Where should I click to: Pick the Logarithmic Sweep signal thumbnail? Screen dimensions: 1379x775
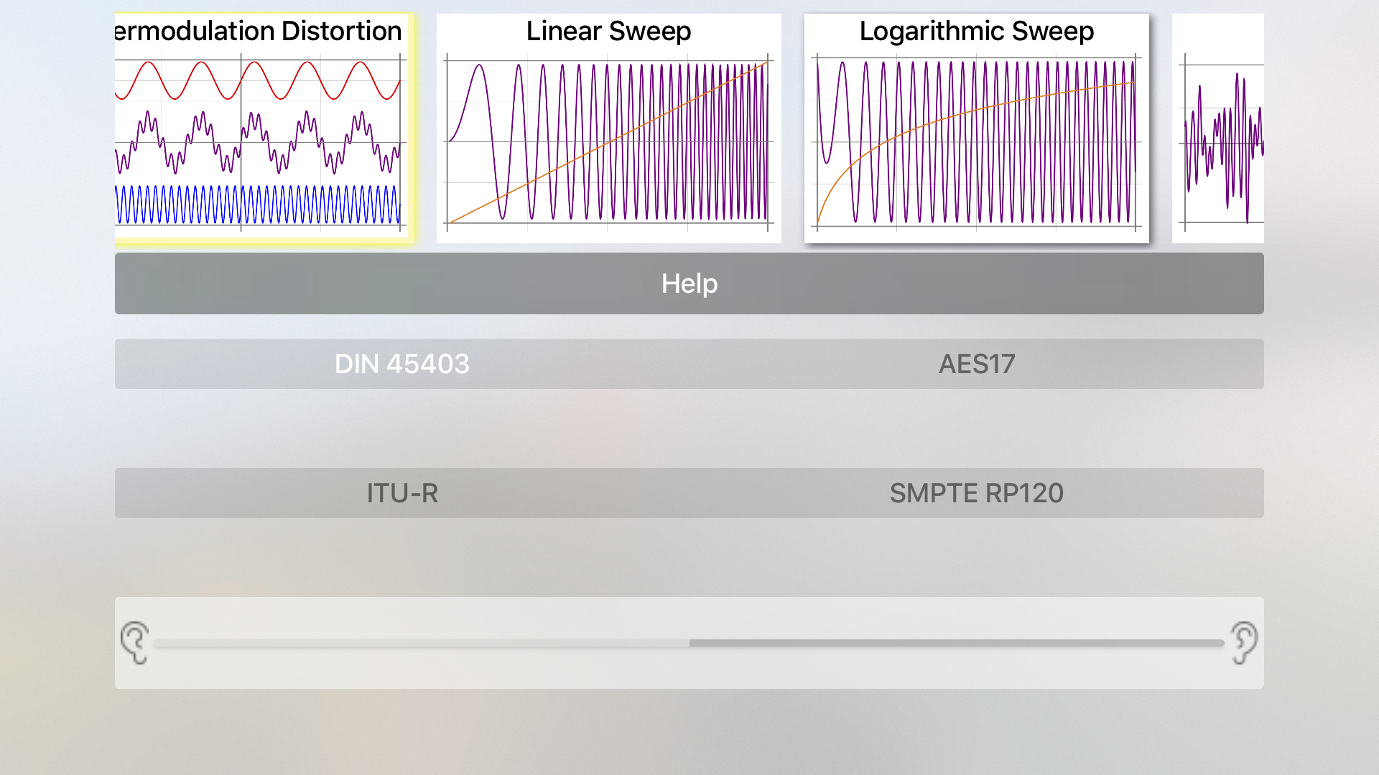pyautogui.click(x=976, y=128)
